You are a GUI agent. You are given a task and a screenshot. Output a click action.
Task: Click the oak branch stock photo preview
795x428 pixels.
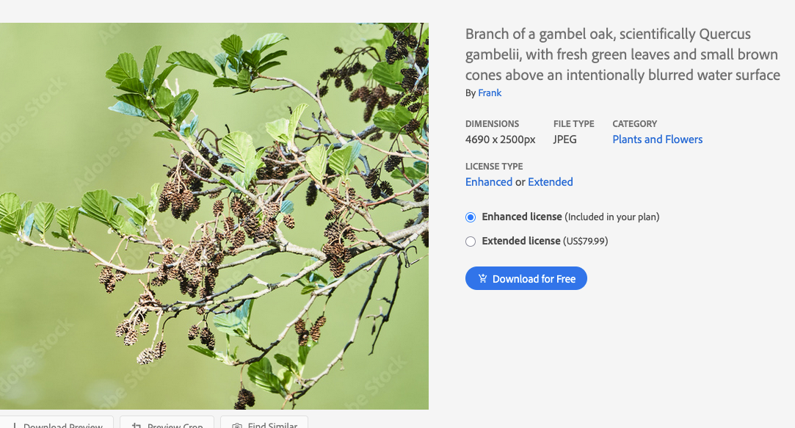pyautogui.click(x=214, y=216)
